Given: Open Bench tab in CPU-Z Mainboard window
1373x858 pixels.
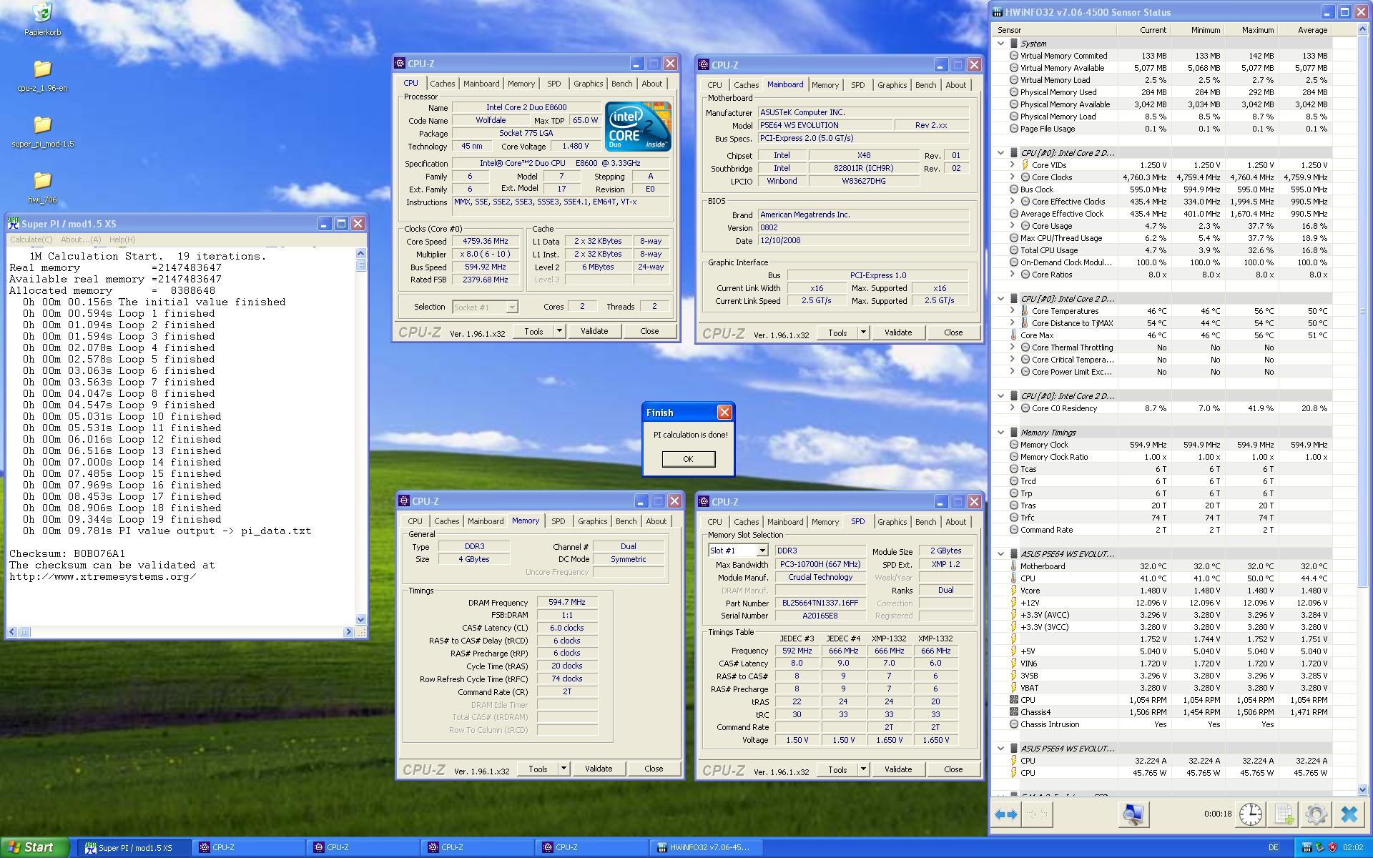Looking at the screenshot, I should (x=926, y=85).
